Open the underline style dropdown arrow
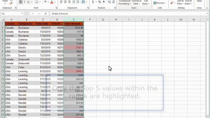This screenshot has width=210, height=118. point(31,2)
